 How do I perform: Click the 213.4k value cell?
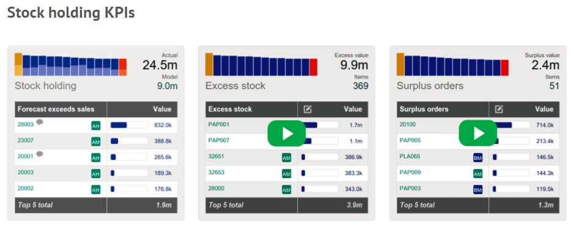coord(545,141)
